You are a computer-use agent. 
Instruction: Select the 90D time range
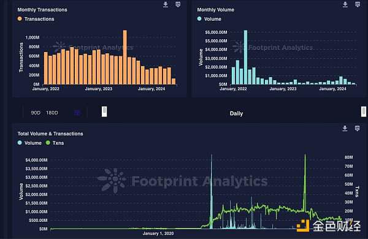pyautogui.click(x=36, y=113)
